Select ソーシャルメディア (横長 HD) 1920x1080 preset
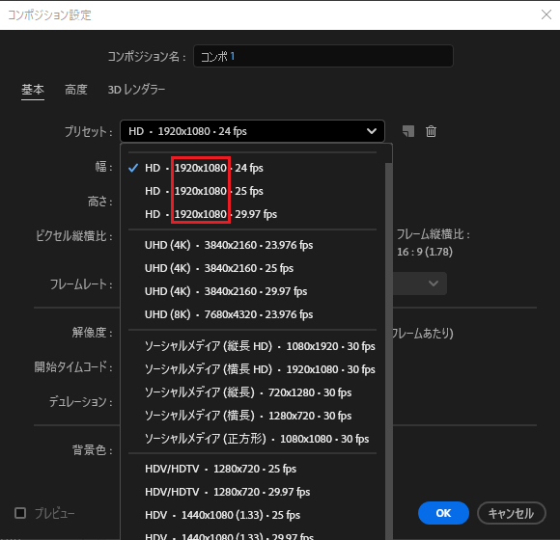Screen dimensions: 560x540 point(252,369)
